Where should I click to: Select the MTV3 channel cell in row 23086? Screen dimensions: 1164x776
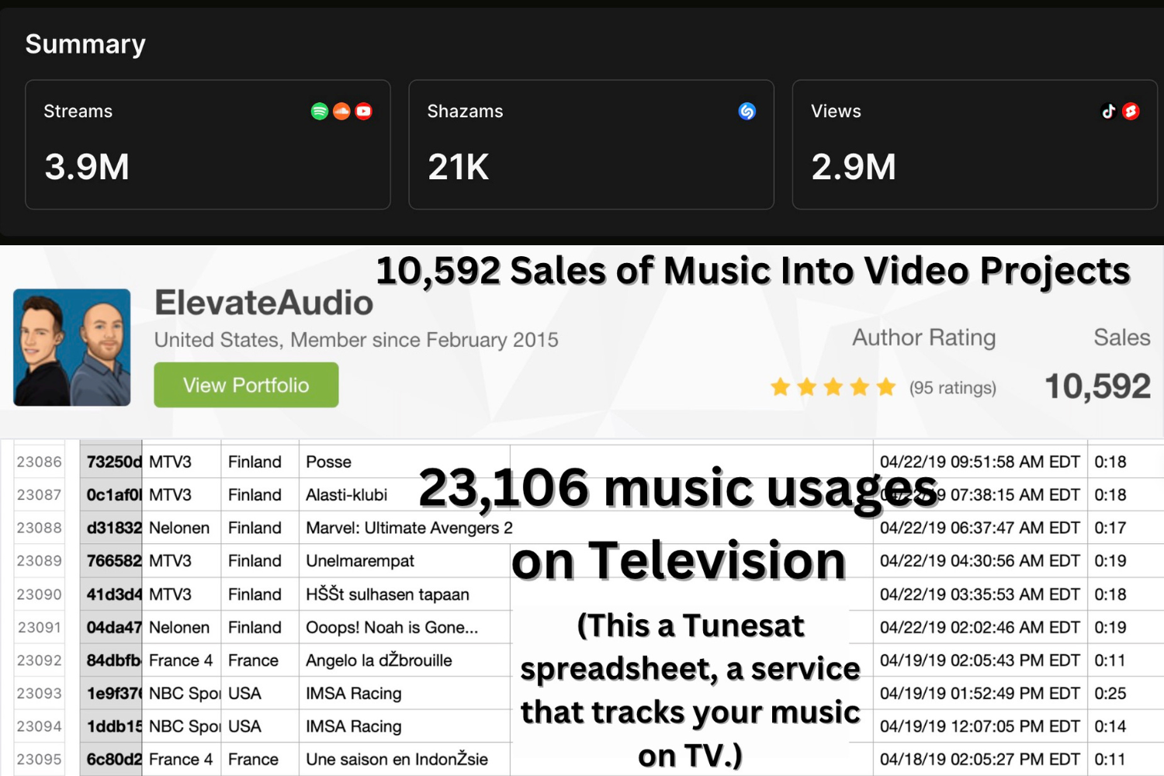tap(182, 462)
